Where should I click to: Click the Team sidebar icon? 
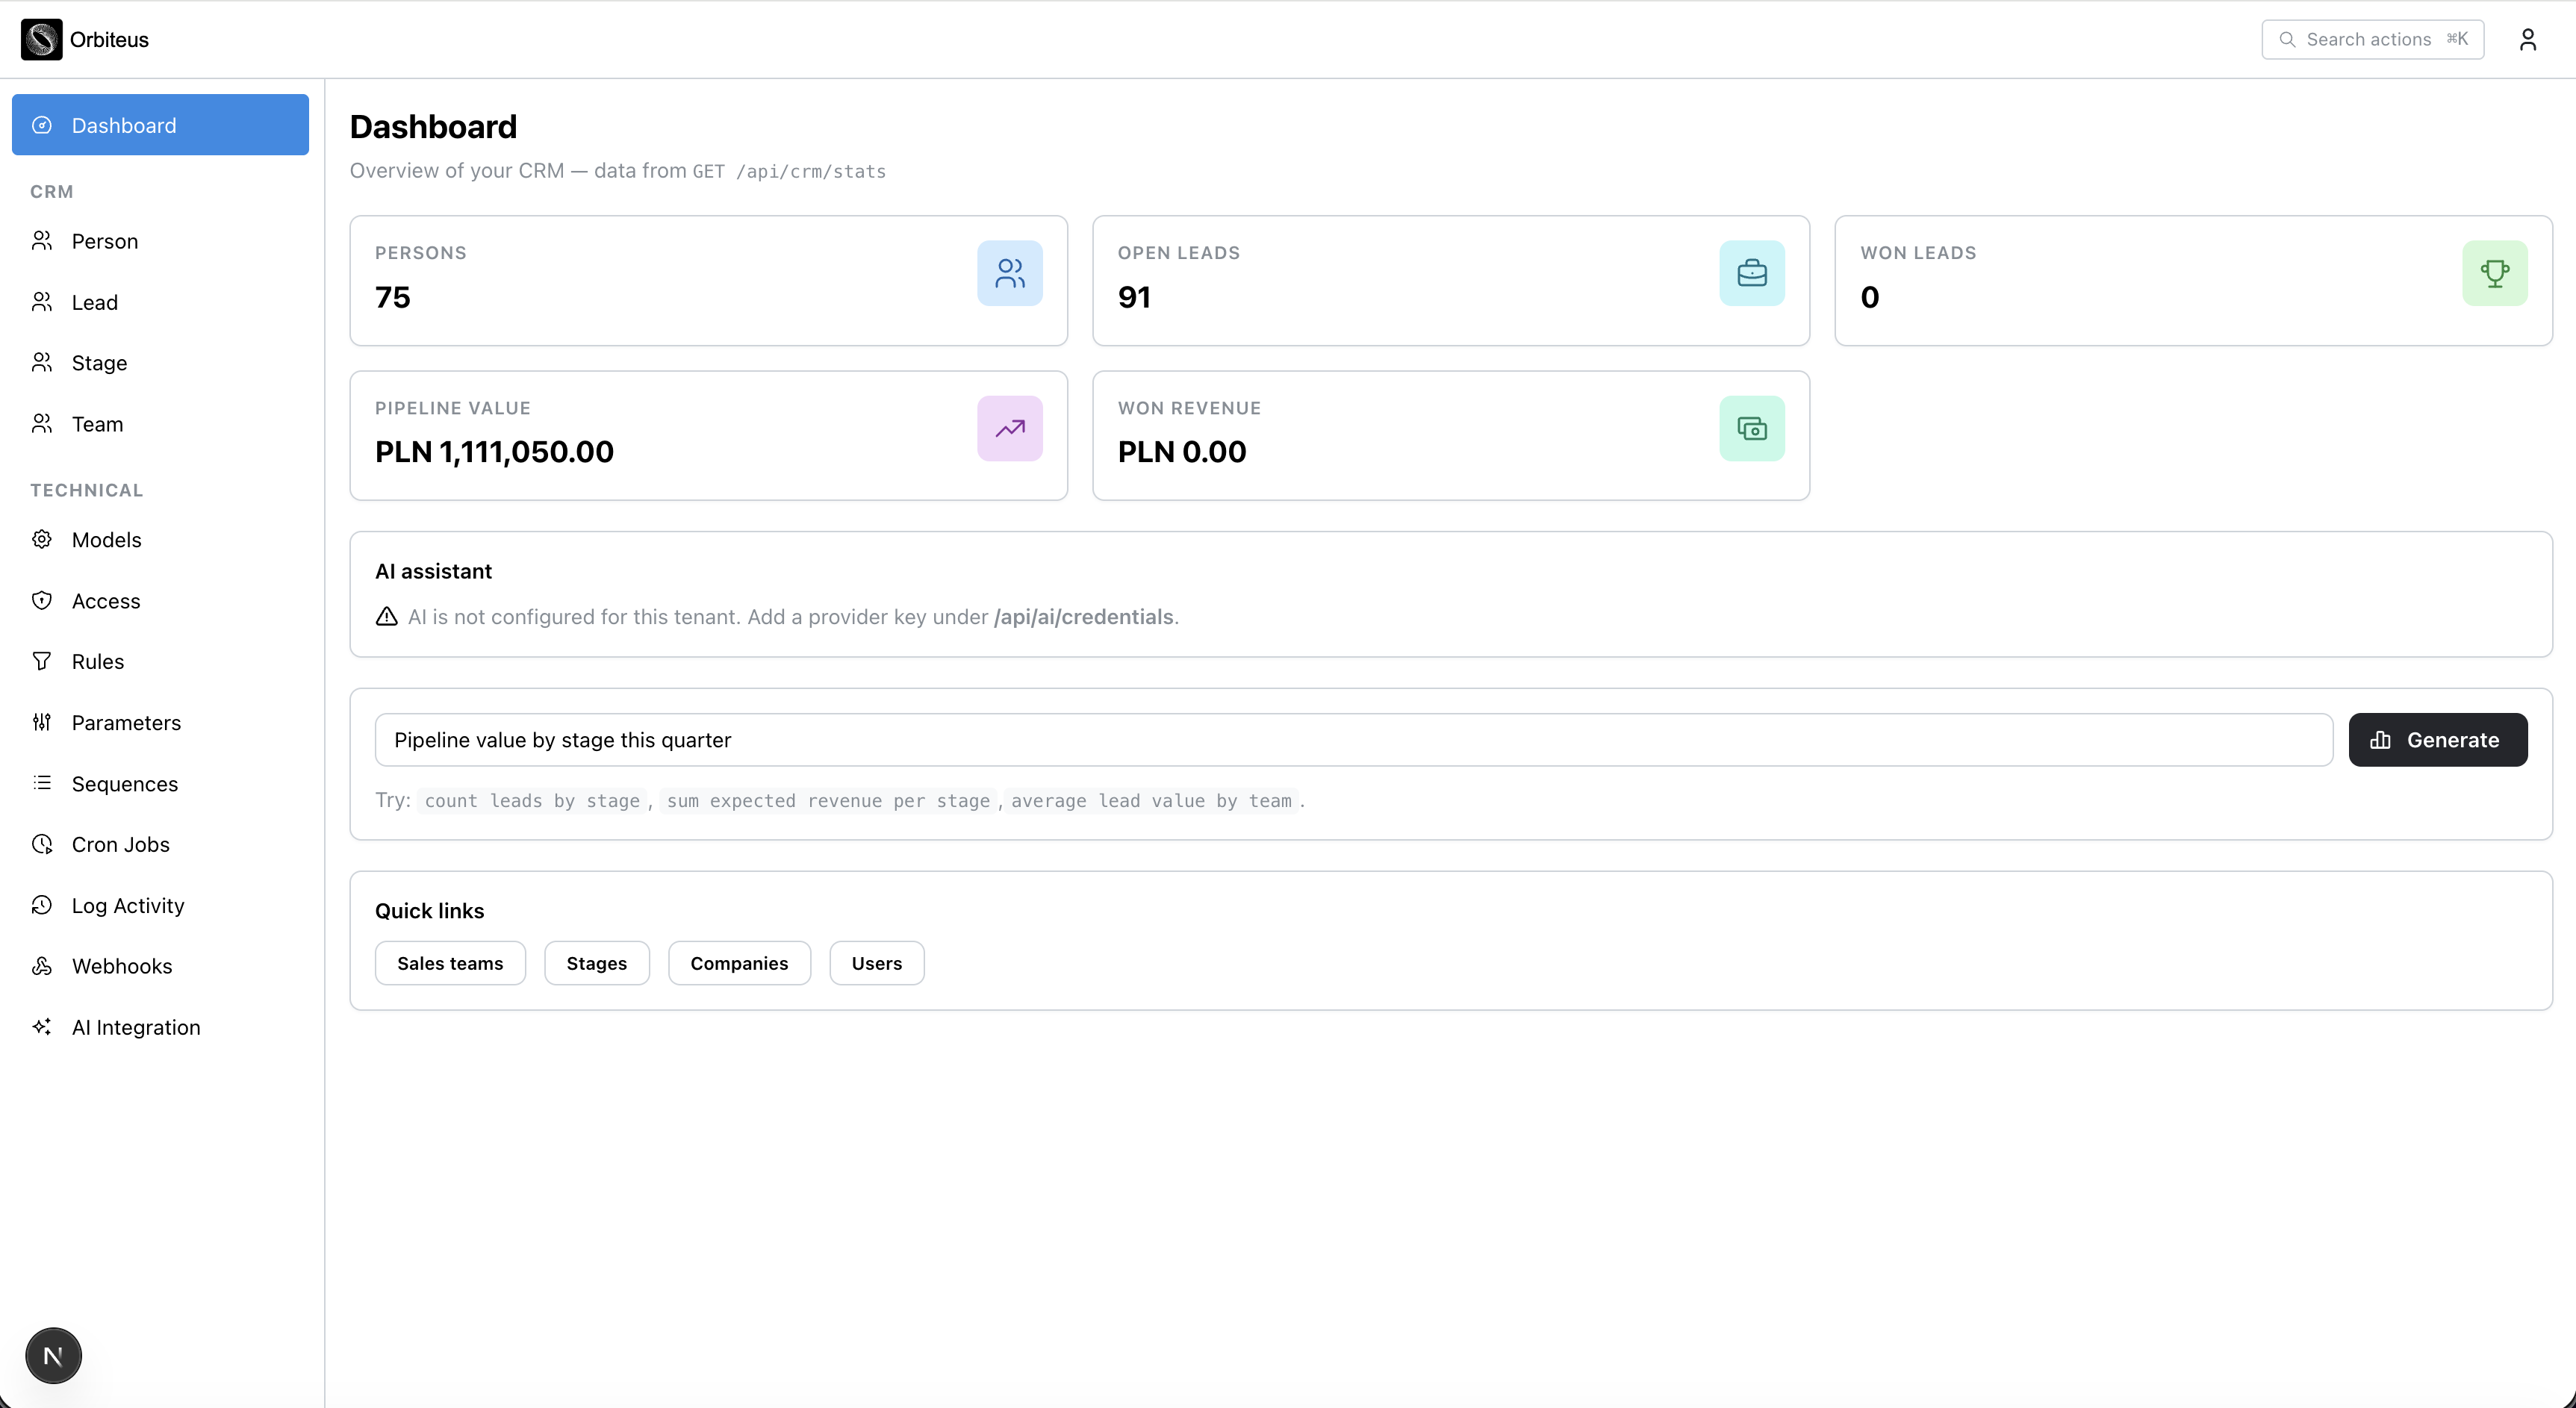(x=42, y=424)
